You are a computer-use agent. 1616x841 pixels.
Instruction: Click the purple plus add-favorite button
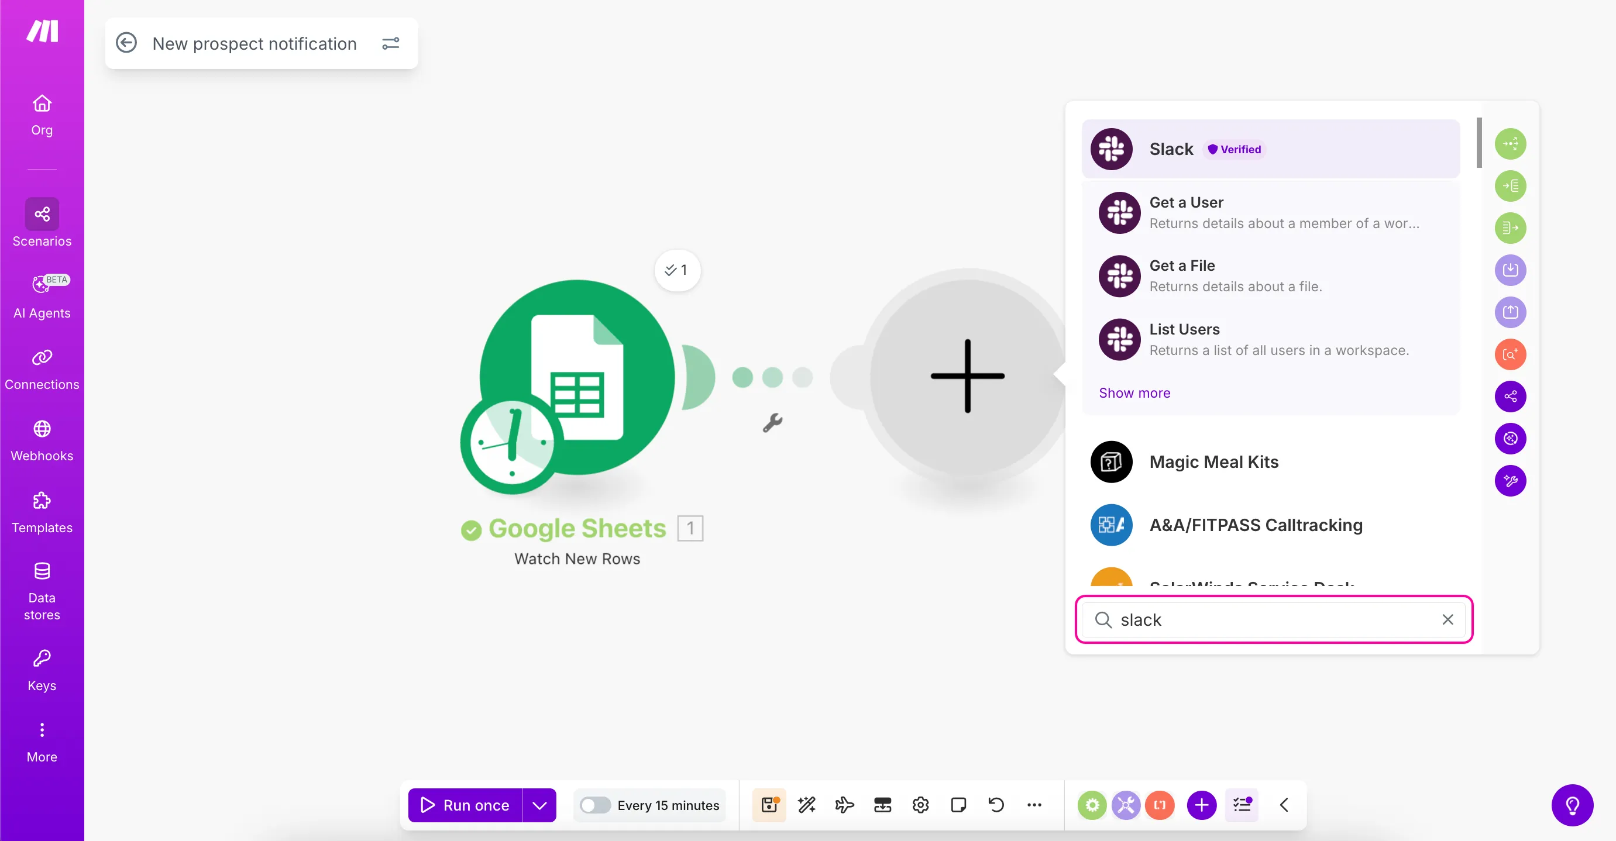[1201, 805]
